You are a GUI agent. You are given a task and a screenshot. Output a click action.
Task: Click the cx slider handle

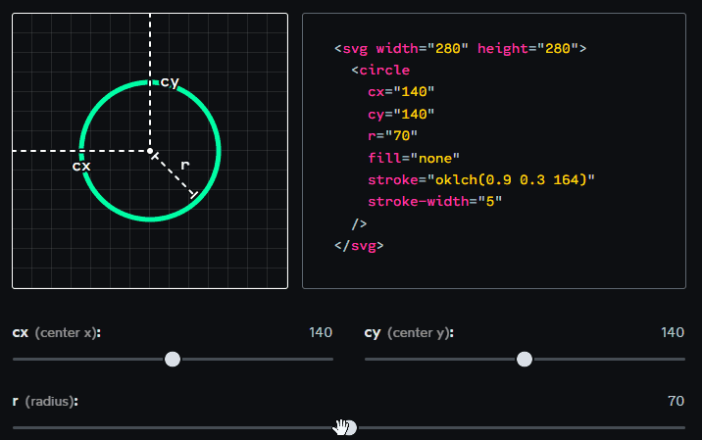coord(173,359)
